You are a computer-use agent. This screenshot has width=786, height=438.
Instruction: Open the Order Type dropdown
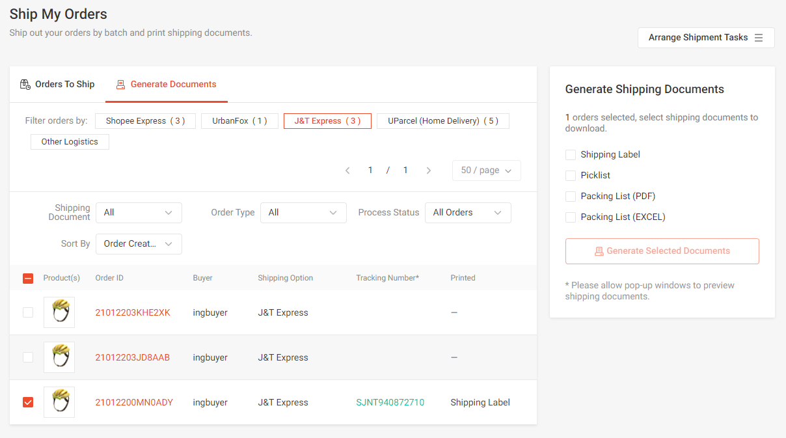pyautogui.click(x=303, y=212)
